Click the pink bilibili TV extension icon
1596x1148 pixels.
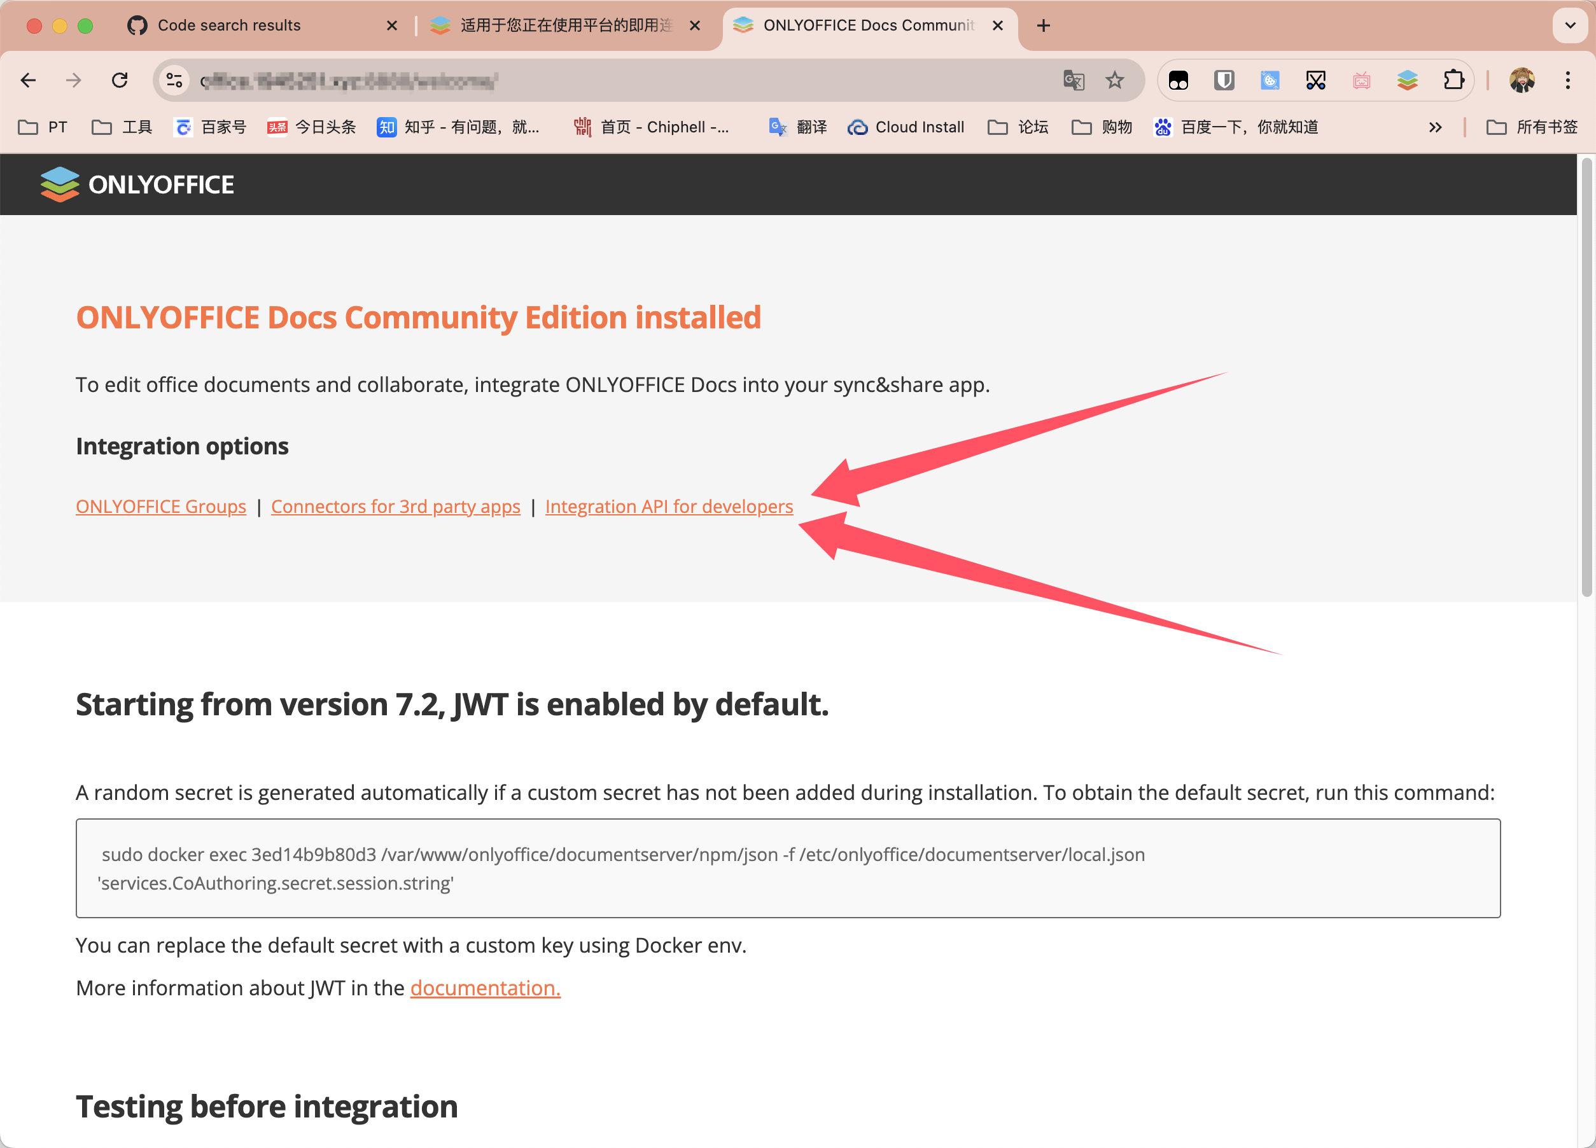[x=1362, y=81]
